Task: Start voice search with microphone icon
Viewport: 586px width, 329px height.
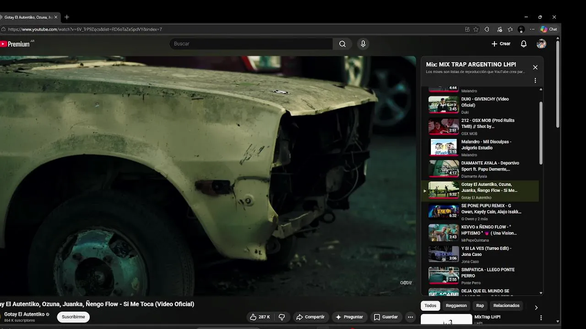Action: point(363,44)
